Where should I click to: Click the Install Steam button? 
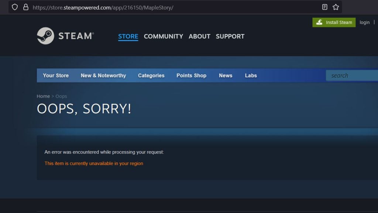[x=334, y=22]
